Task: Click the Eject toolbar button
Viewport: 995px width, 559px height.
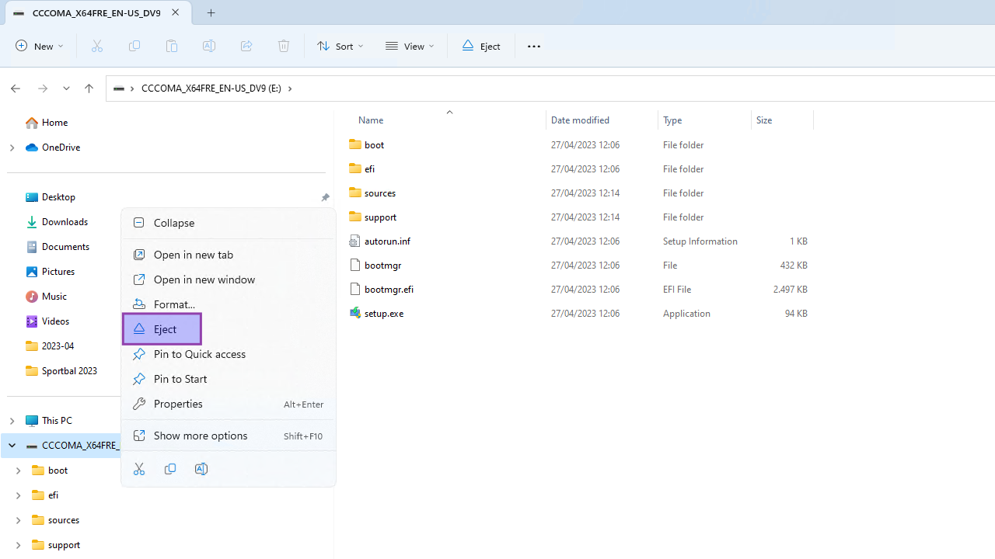Action: click(x=481, y=46)
